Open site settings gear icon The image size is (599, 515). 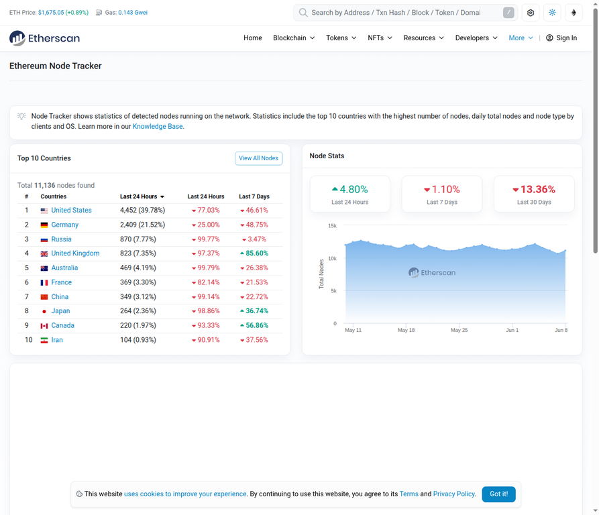click(530, 13)
